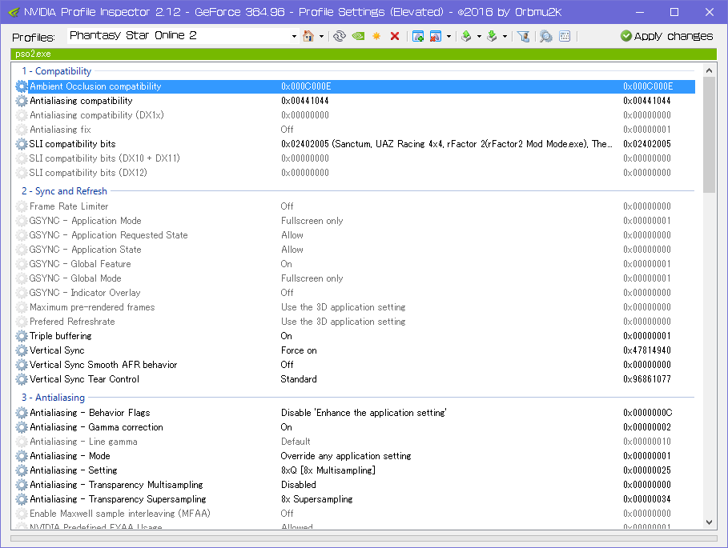
Task: Click gear icon beside Triple buffering
Action: pyautogui.click(x=22, y=336)
